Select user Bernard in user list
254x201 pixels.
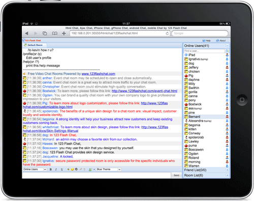[x=194, y=117]
